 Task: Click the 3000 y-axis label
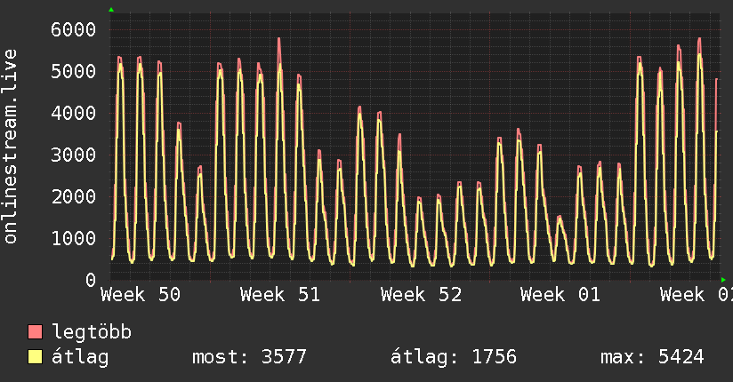(74, 155)
